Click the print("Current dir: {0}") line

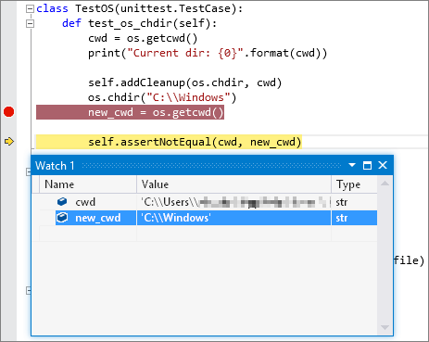[x=208, y=53]
